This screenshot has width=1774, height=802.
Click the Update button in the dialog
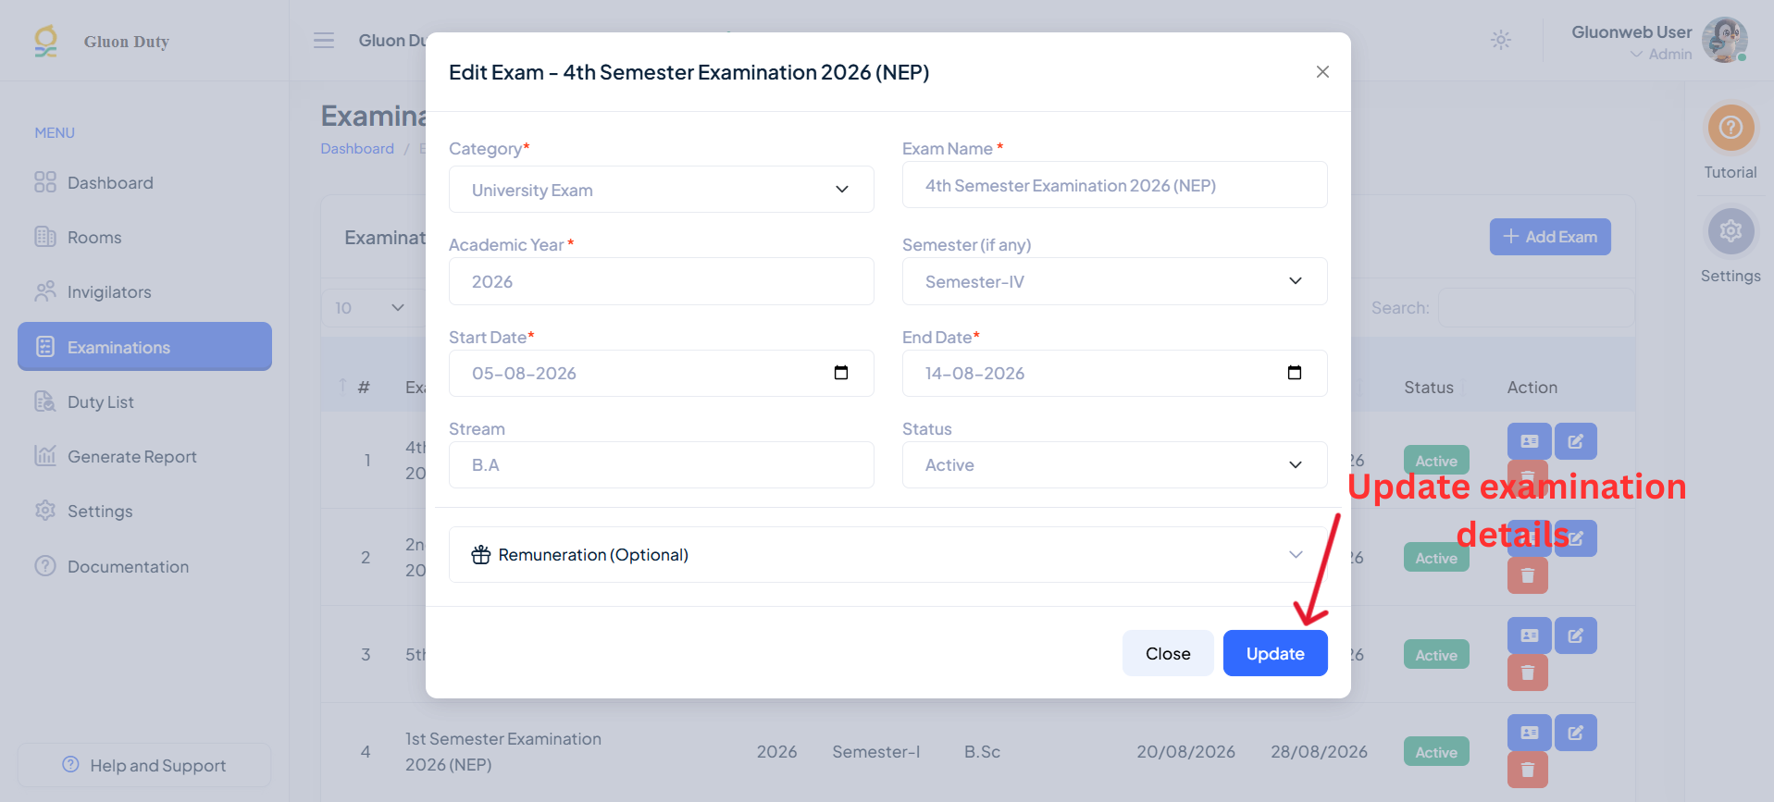[1275, 653]
